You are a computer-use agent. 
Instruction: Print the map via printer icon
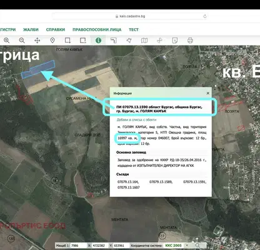pos(190,40)
